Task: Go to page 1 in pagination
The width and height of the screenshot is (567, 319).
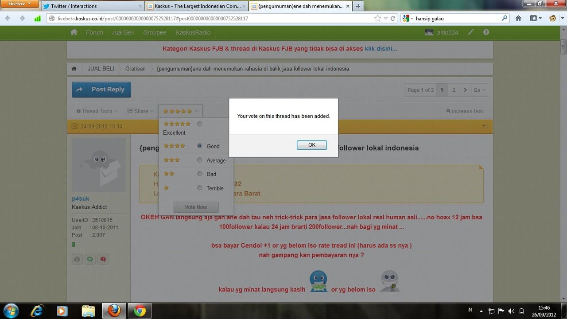Action: [442, 90]
